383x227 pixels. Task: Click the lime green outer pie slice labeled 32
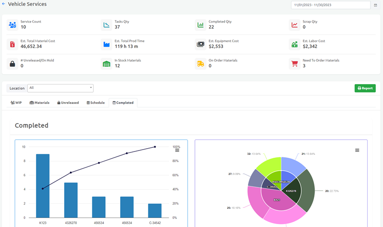point(270,166)
